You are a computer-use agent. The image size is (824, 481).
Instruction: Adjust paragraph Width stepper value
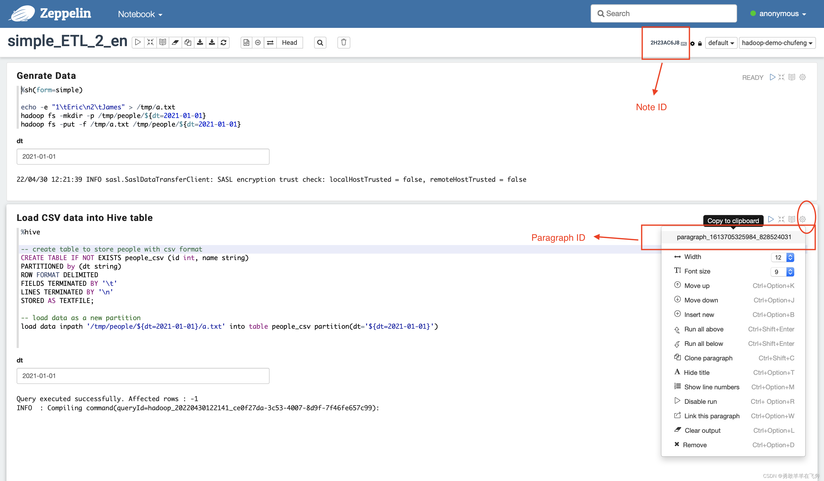coord(791,257)
